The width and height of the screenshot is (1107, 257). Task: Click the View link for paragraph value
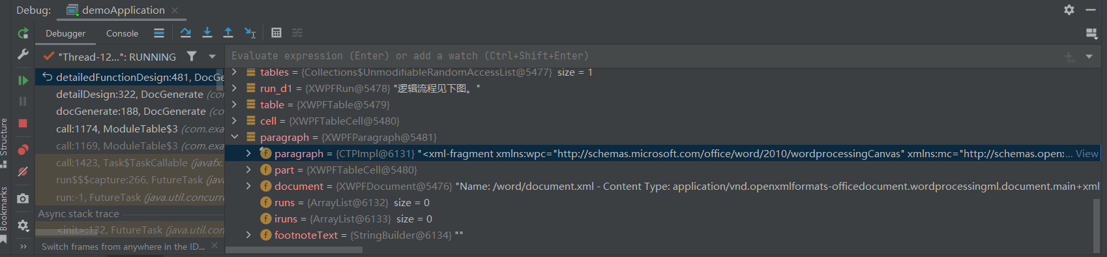pyautogui.click(x=1087, y=153)
